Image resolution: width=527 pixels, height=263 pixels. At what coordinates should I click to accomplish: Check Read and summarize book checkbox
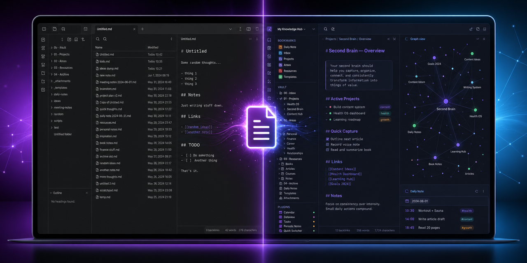pos(327,150)
